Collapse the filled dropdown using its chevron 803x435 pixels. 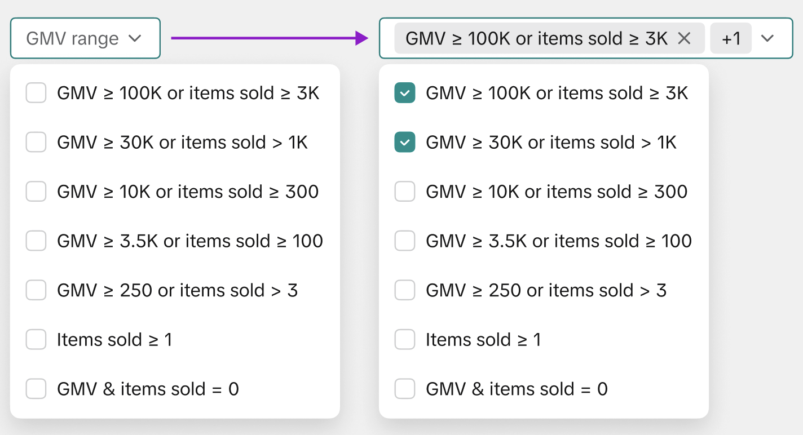(x=767, y=38)
